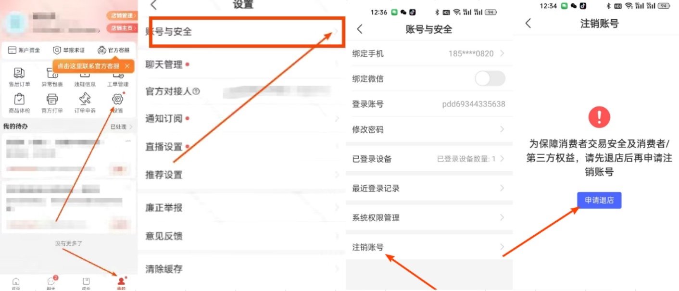Go back from 注销账号 screen
This screenshot has height=291, width=679.
pyautogui.click(x=528, y=23)
